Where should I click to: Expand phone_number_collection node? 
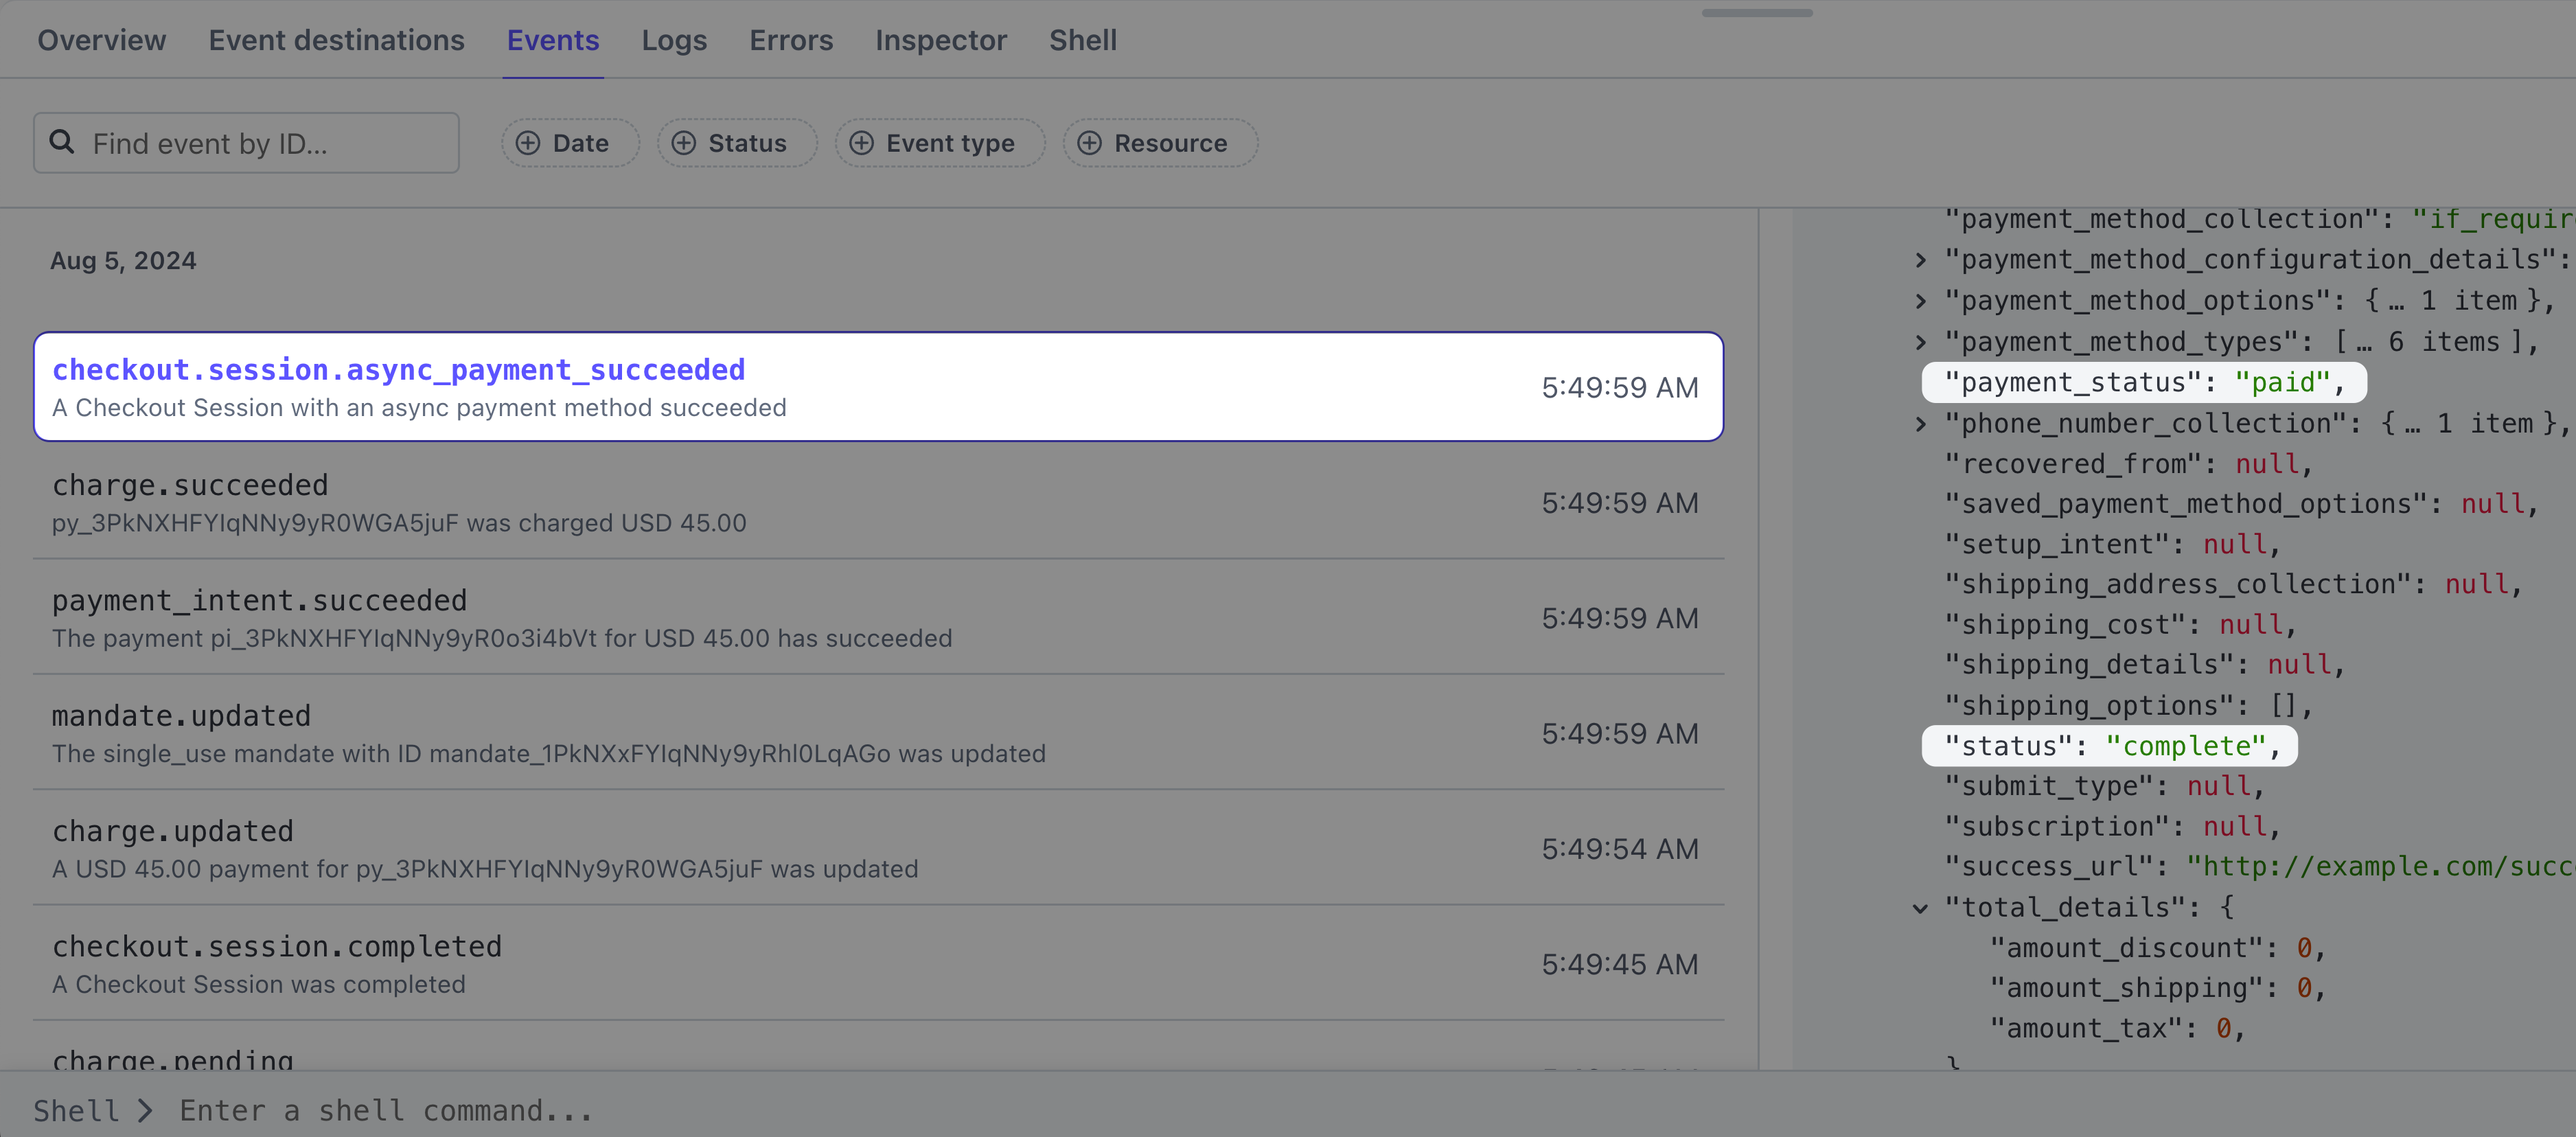1920,424
